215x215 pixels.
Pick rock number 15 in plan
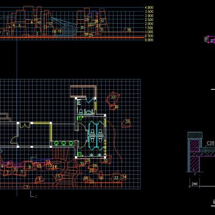(58, 176)
